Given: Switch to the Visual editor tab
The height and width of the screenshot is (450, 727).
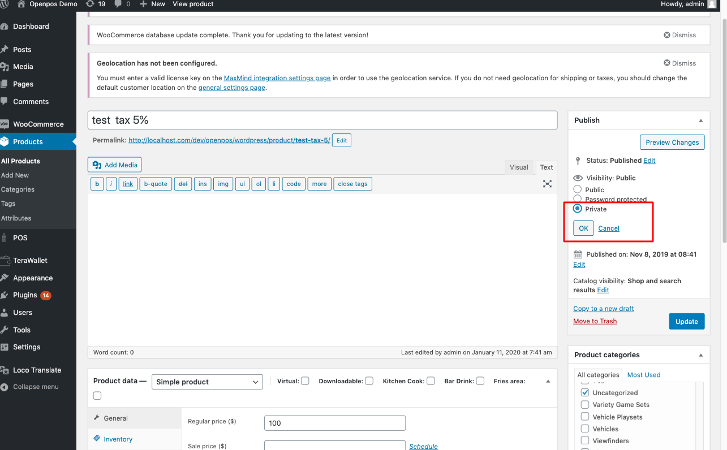Looking at the screenshot, I should (518, 167).
